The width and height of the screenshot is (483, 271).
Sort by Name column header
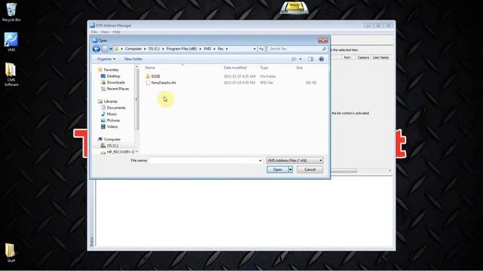click(150, 68)
